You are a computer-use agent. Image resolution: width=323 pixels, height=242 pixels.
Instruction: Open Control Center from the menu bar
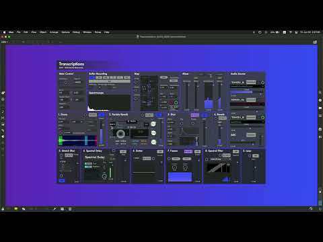[296, 32]
